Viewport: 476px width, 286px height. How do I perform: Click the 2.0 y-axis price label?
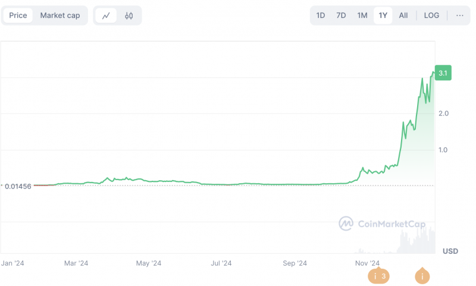[443, 114]
